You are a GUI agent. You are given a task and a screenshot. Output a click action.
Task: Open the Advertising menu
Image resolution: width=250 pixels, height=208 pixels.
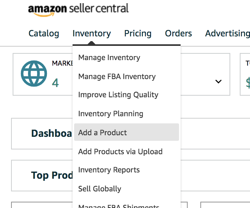(227, 34)
